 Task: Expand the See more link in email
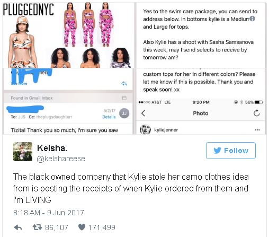point(19,83)
